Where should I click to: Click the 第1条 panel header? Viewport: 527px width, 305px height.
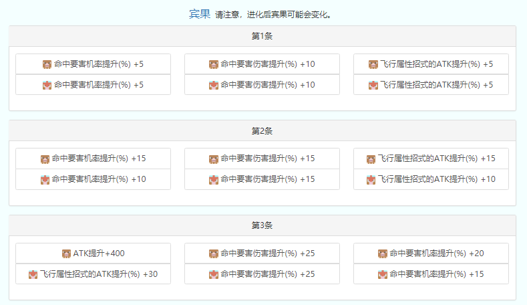point(262,36)
